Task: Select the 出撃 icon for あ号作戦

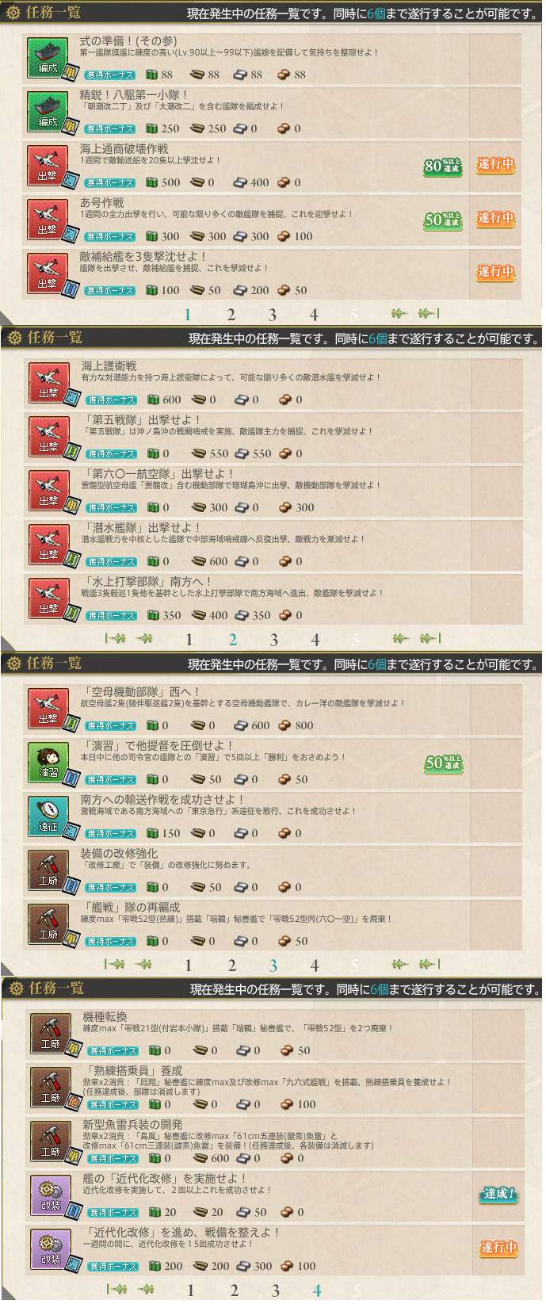Action: (48, 218)
